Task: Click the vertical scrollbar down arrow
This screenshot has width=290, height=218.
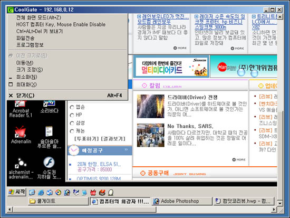Action: tap(280, 203)
